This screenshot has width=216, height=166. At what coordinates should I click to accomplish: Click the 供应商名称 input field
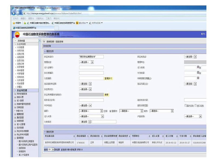[91, 57]
